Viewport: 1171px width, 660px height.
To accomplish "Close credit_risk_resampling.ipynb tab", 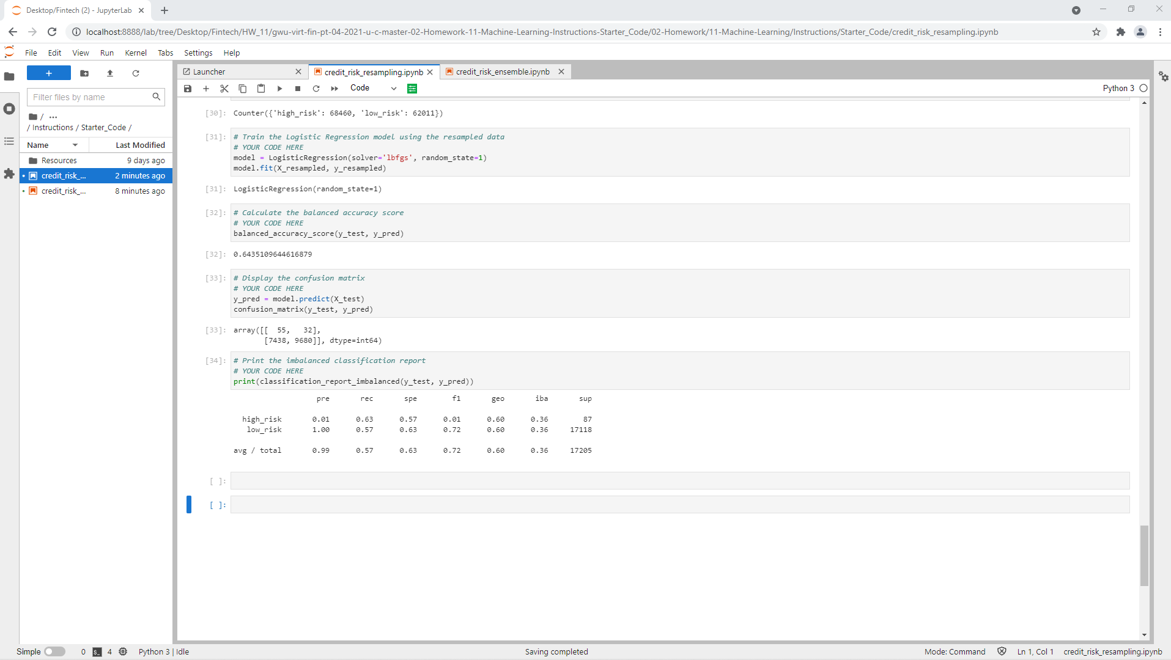I will 430,72.
